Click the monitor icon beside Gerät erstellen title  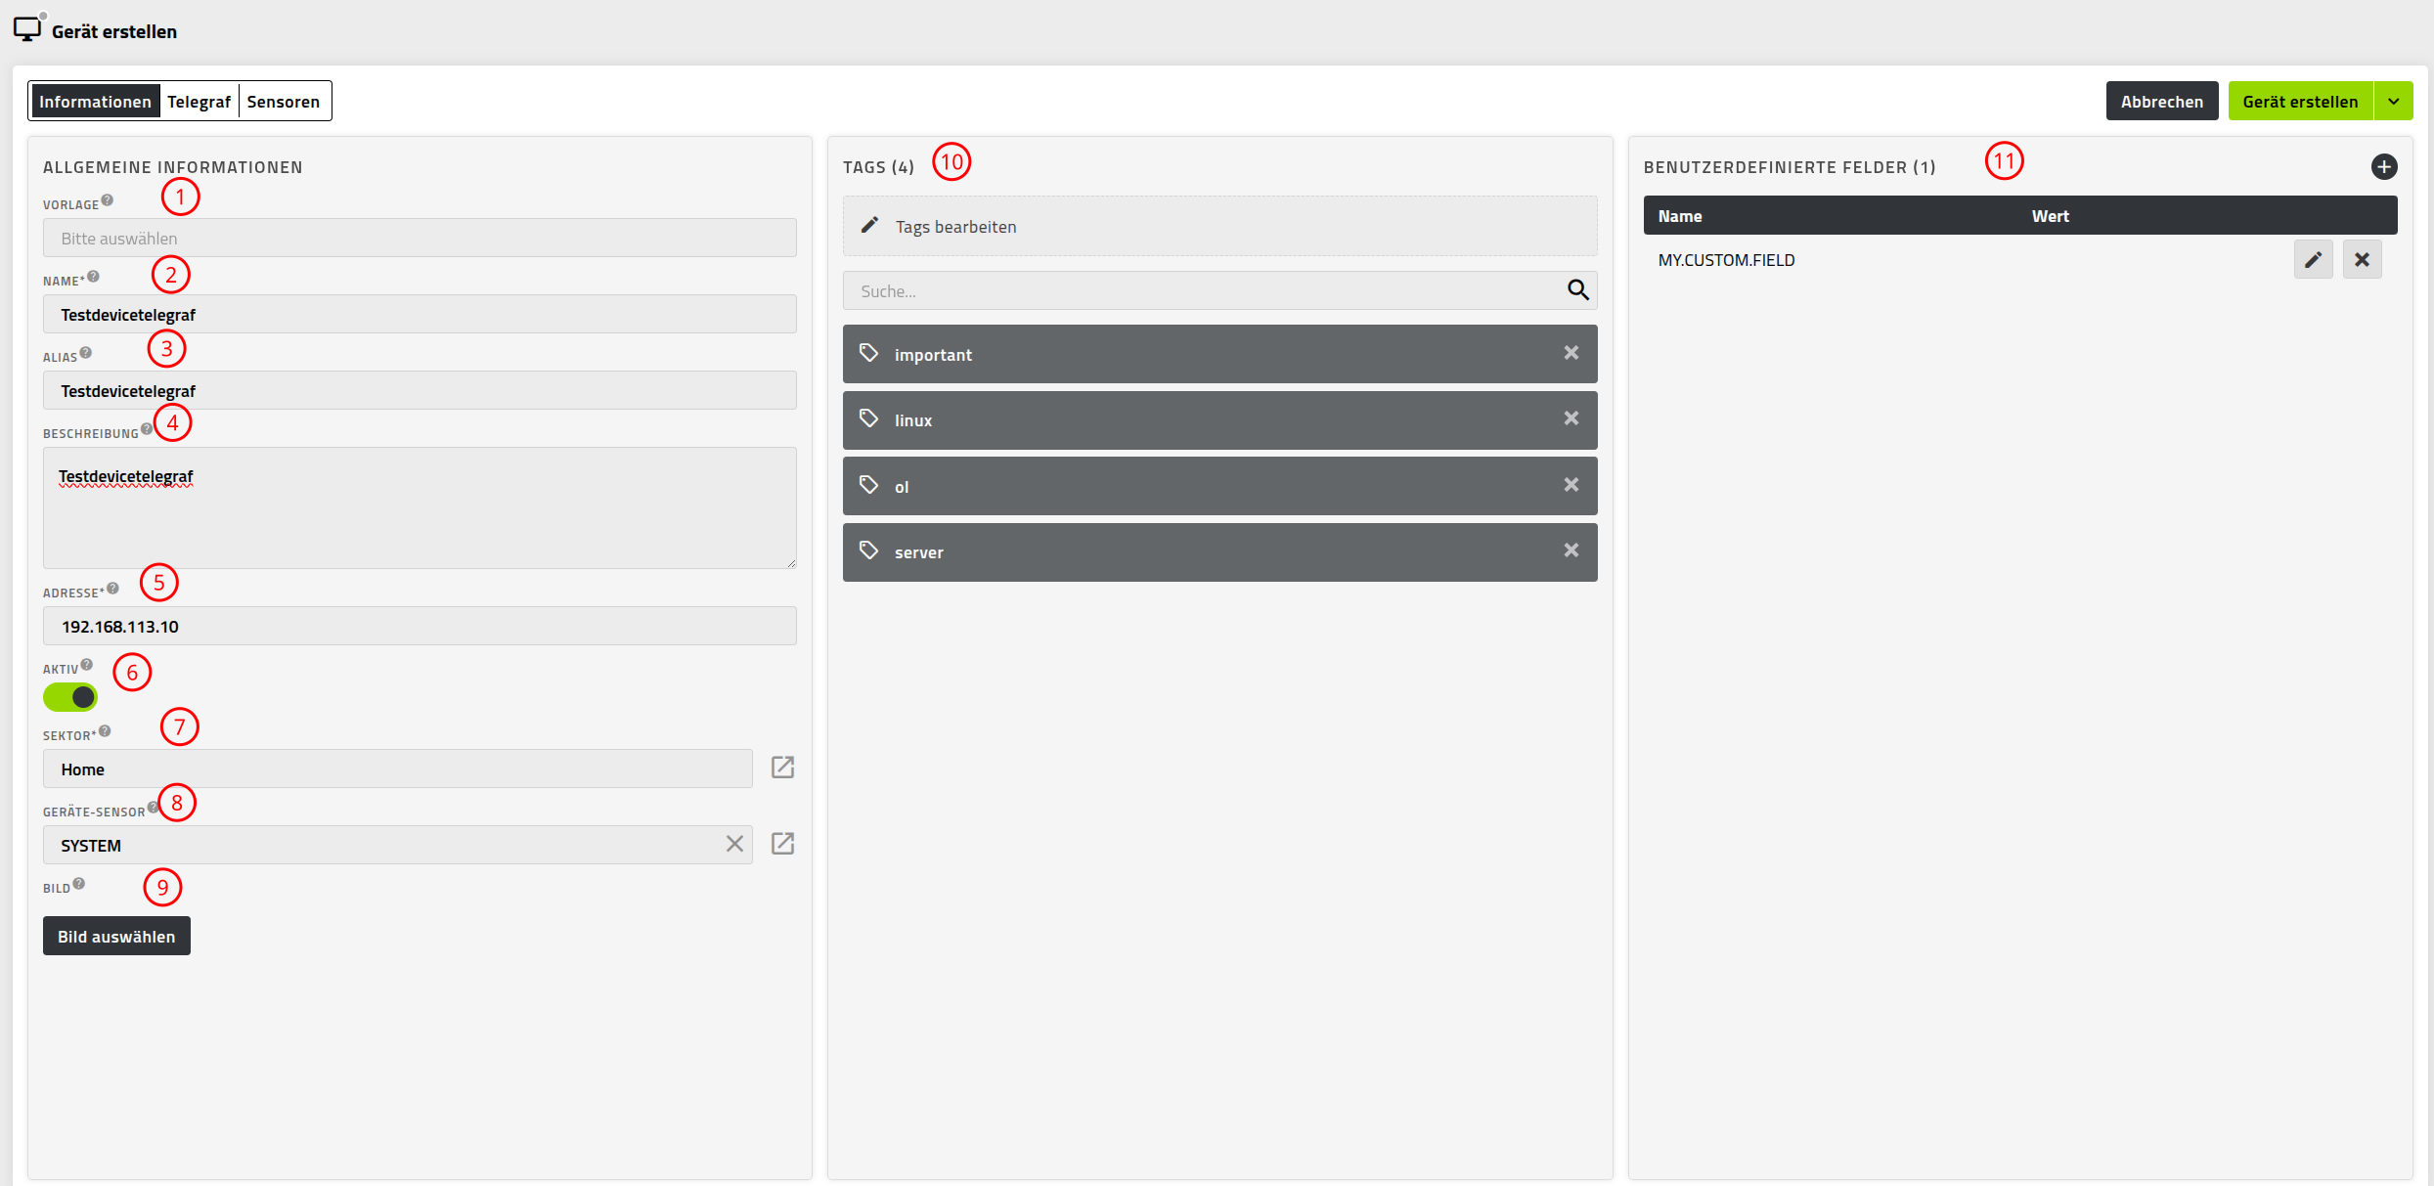click(28, 28)
